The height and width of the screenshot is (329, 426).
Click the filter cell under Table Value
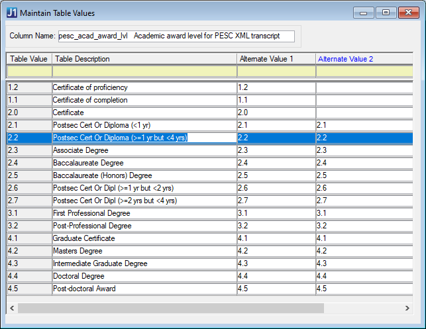click(28, 71)
